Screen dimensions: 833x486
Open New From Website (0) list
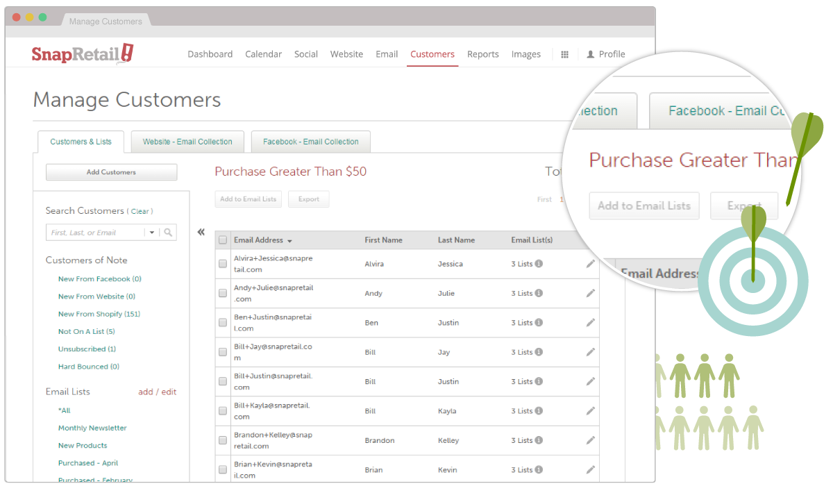[x=96, y=296]
